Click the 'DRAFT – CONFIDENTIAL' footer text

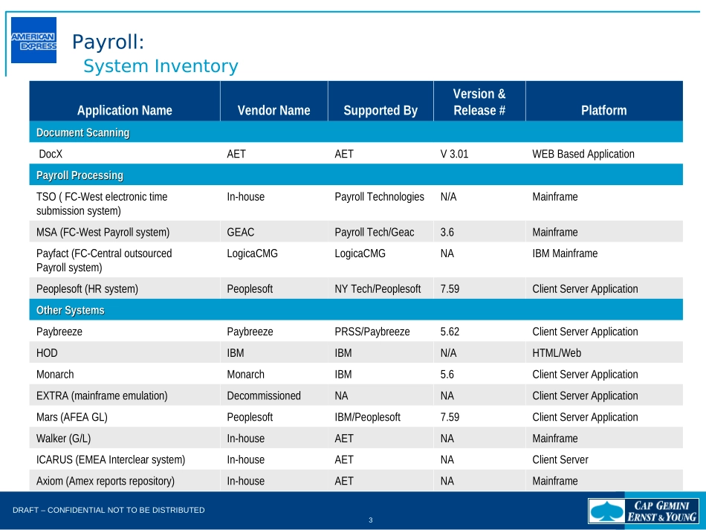point(109,510)
